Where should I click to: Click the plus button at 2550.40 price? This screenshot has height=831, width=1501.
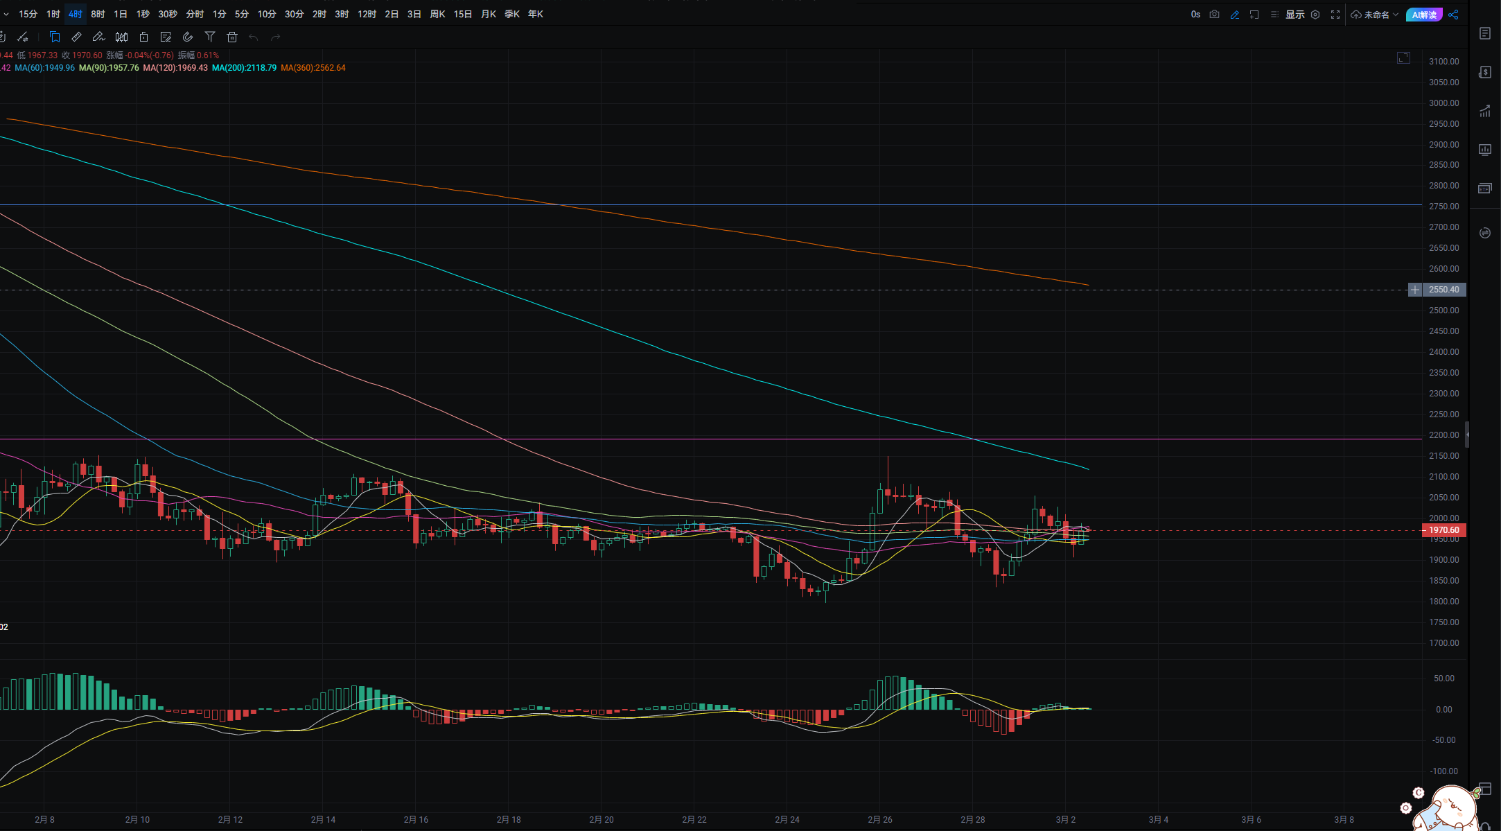coord(1414,290)
